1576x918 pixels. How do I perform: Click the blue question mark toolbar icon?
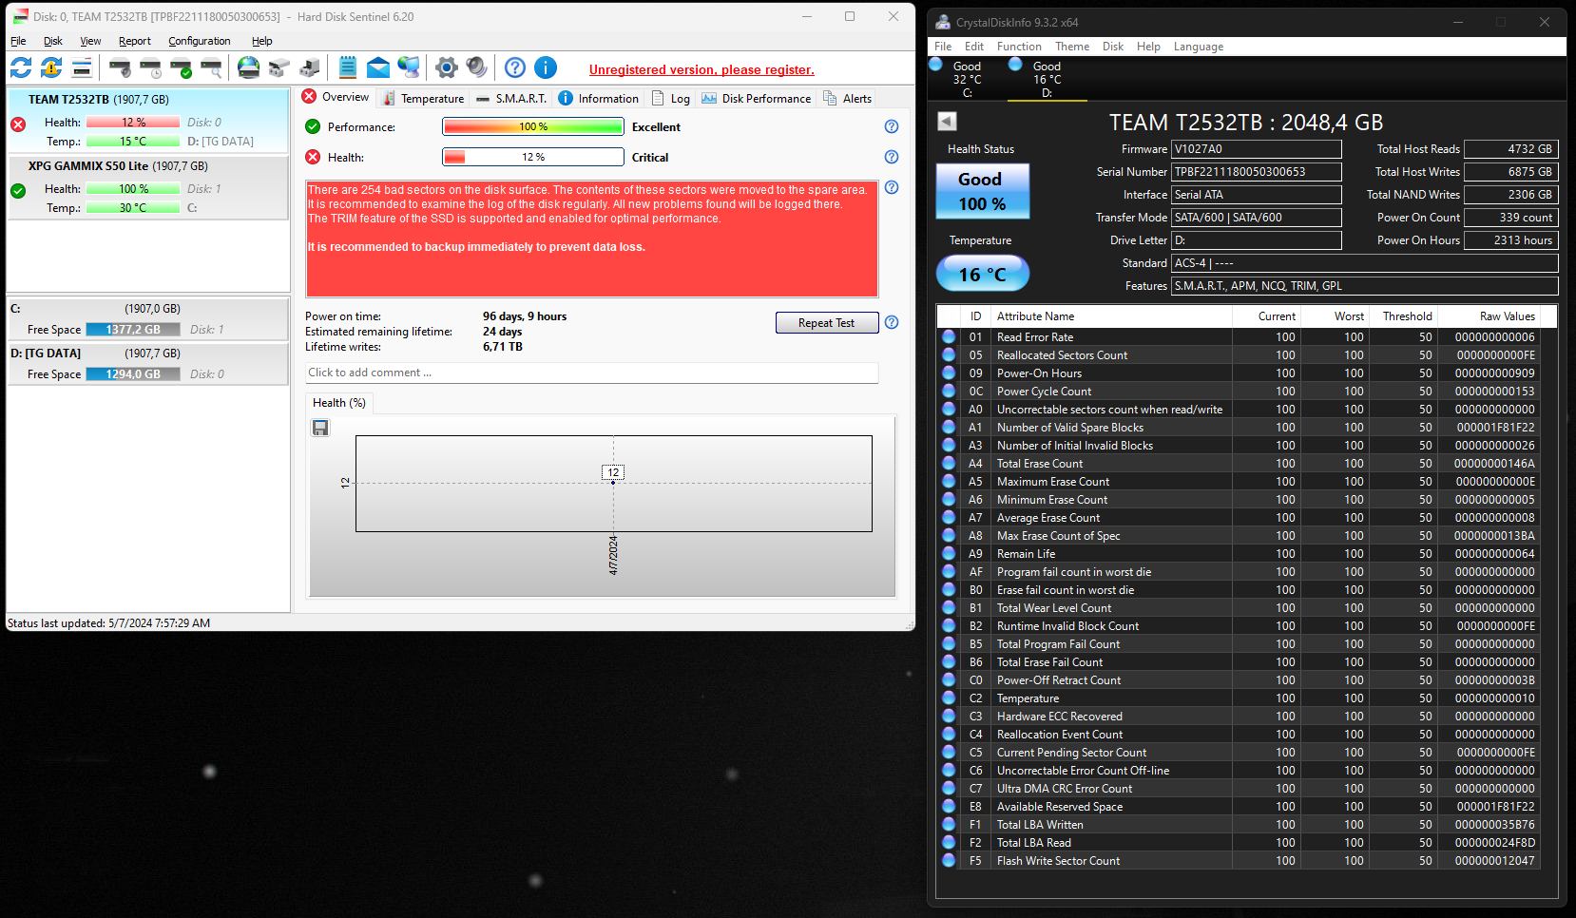(515, 67)
